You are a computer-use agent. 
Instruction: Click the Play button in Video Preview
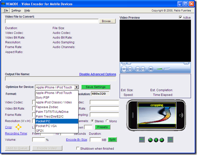124,69
